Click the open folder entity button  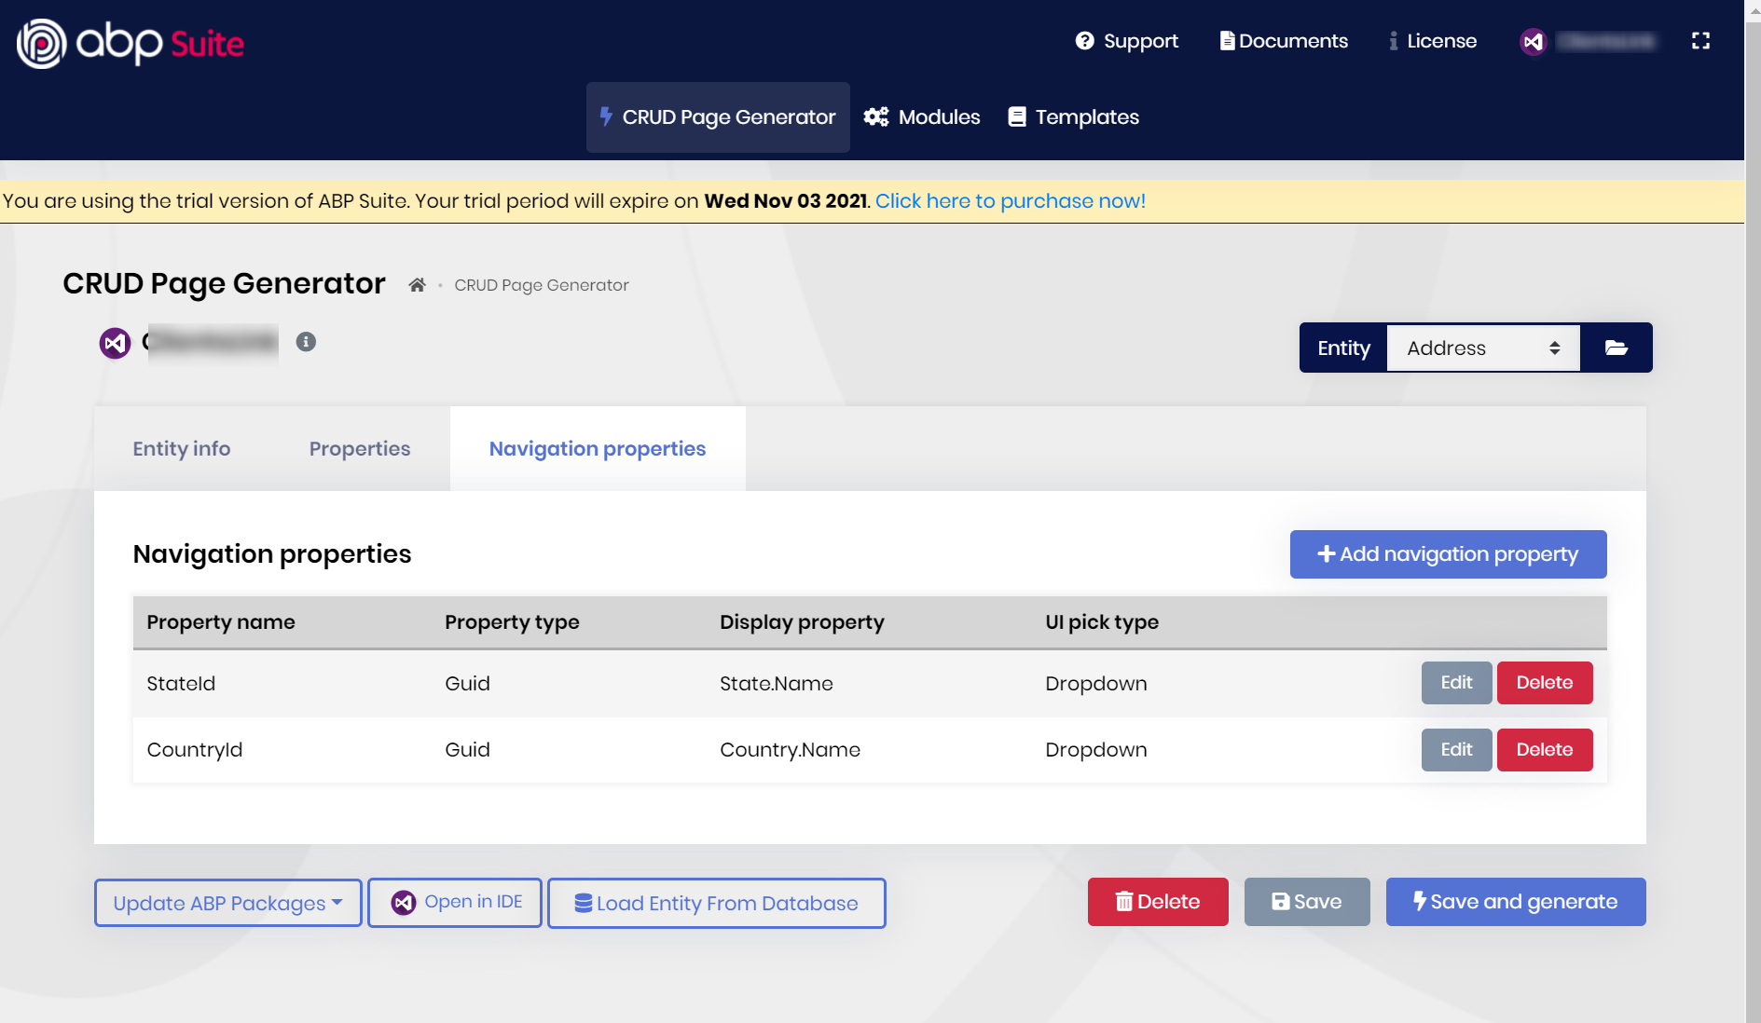(1617, 348)
